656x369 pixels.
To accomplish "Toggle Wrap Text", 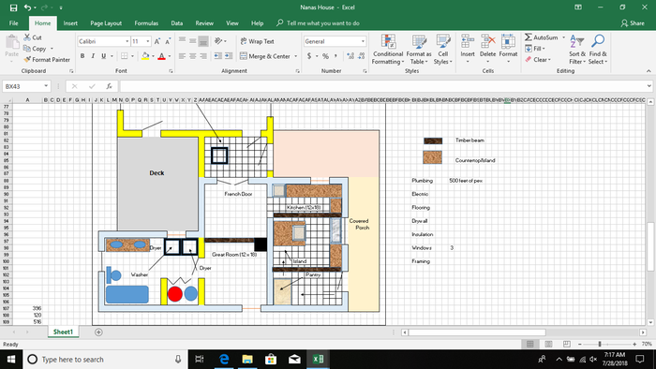I will pyautogui.click(x=258, y=41).
